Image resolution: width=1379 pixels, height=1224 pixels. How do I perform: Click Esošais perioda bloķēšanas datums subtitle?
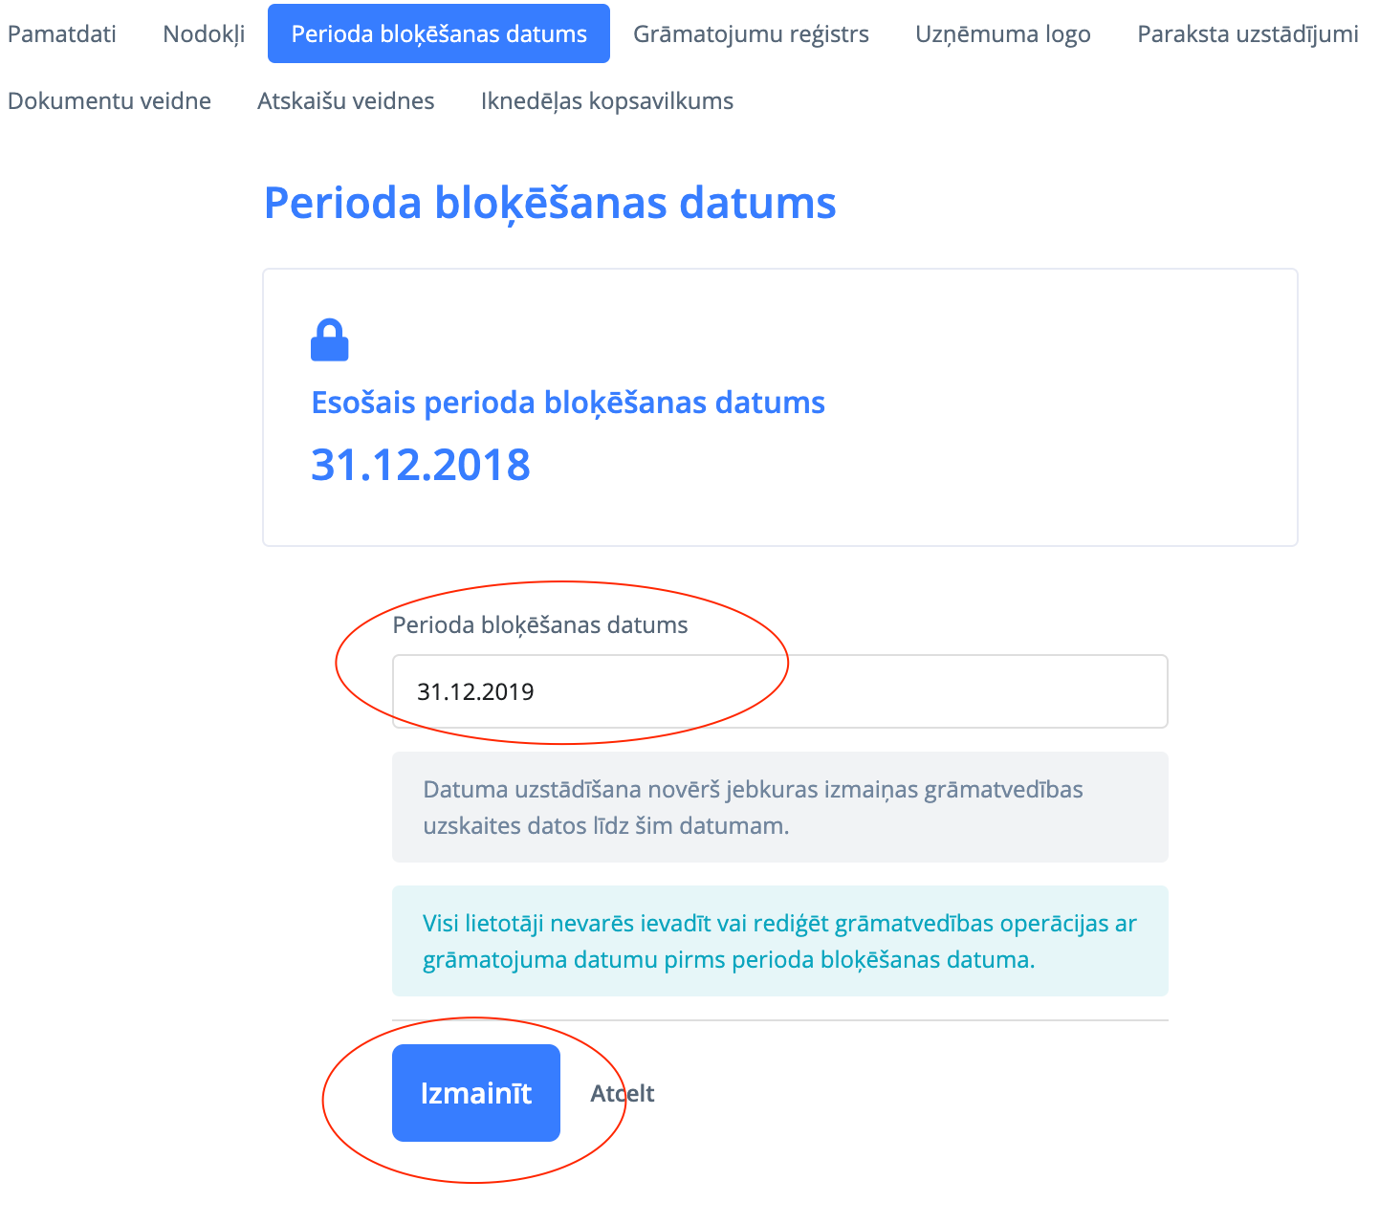tap(568, 403)
